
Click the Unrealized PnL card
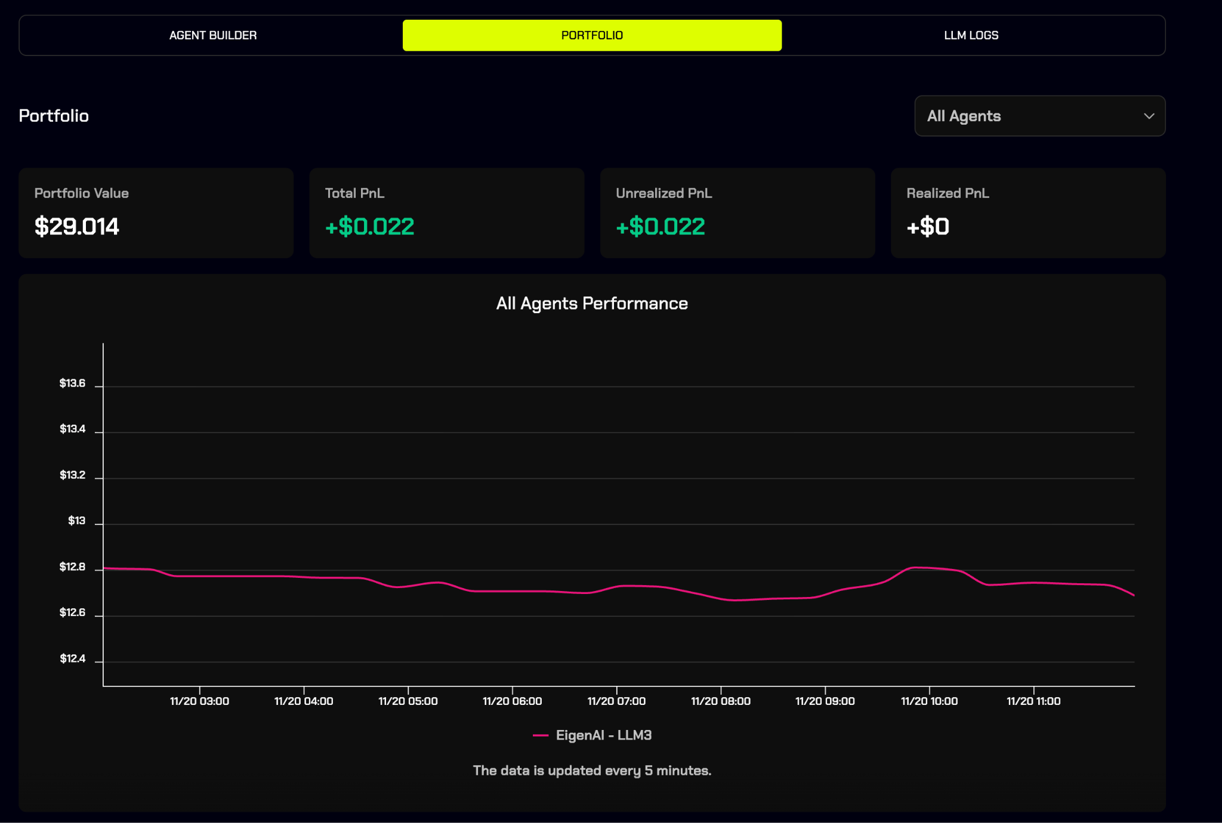tap(737, 213)
